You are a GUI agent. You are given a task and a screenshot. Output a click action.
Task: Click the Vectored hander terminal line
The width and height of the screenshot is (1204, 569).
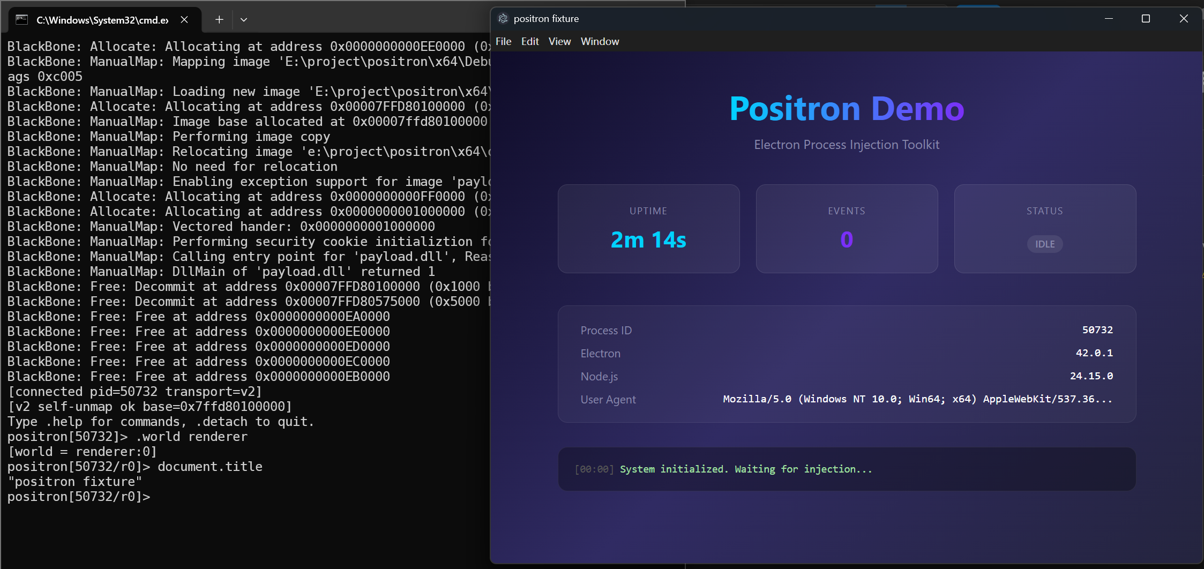coord(221,227)
